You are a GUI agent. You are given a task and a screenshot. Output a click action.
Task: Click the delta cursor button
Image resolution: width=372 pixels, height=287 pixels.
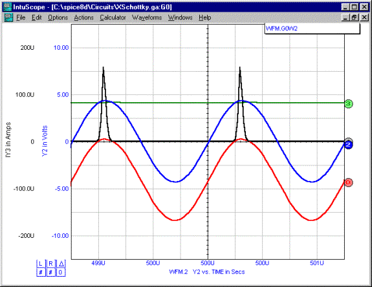click(x=61, y=264)
